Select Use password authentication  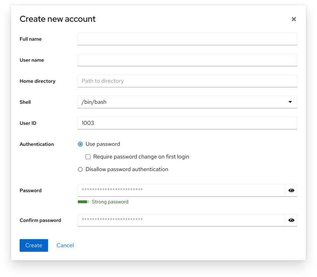[x=80, y=144]
